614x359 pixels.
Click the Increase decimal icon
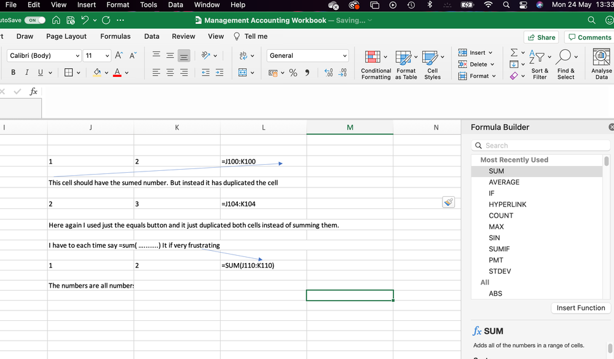[x=329, y=73]
